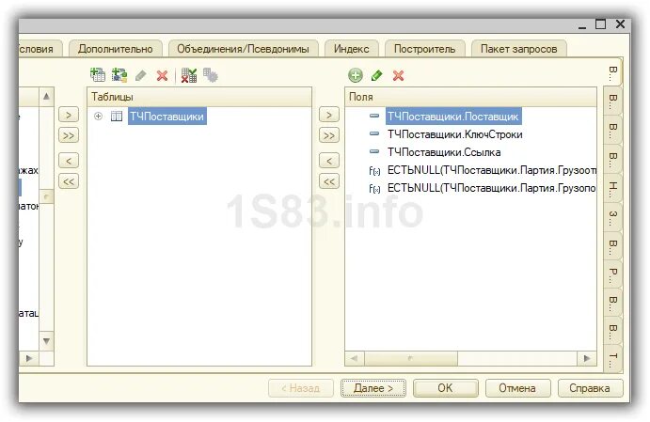Click the down arrow of the left panel scrollbar

point(46,341)
